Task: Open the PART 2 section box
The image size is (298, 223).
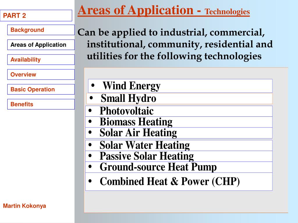Action: pyautogui.click(x=36, y=16)
